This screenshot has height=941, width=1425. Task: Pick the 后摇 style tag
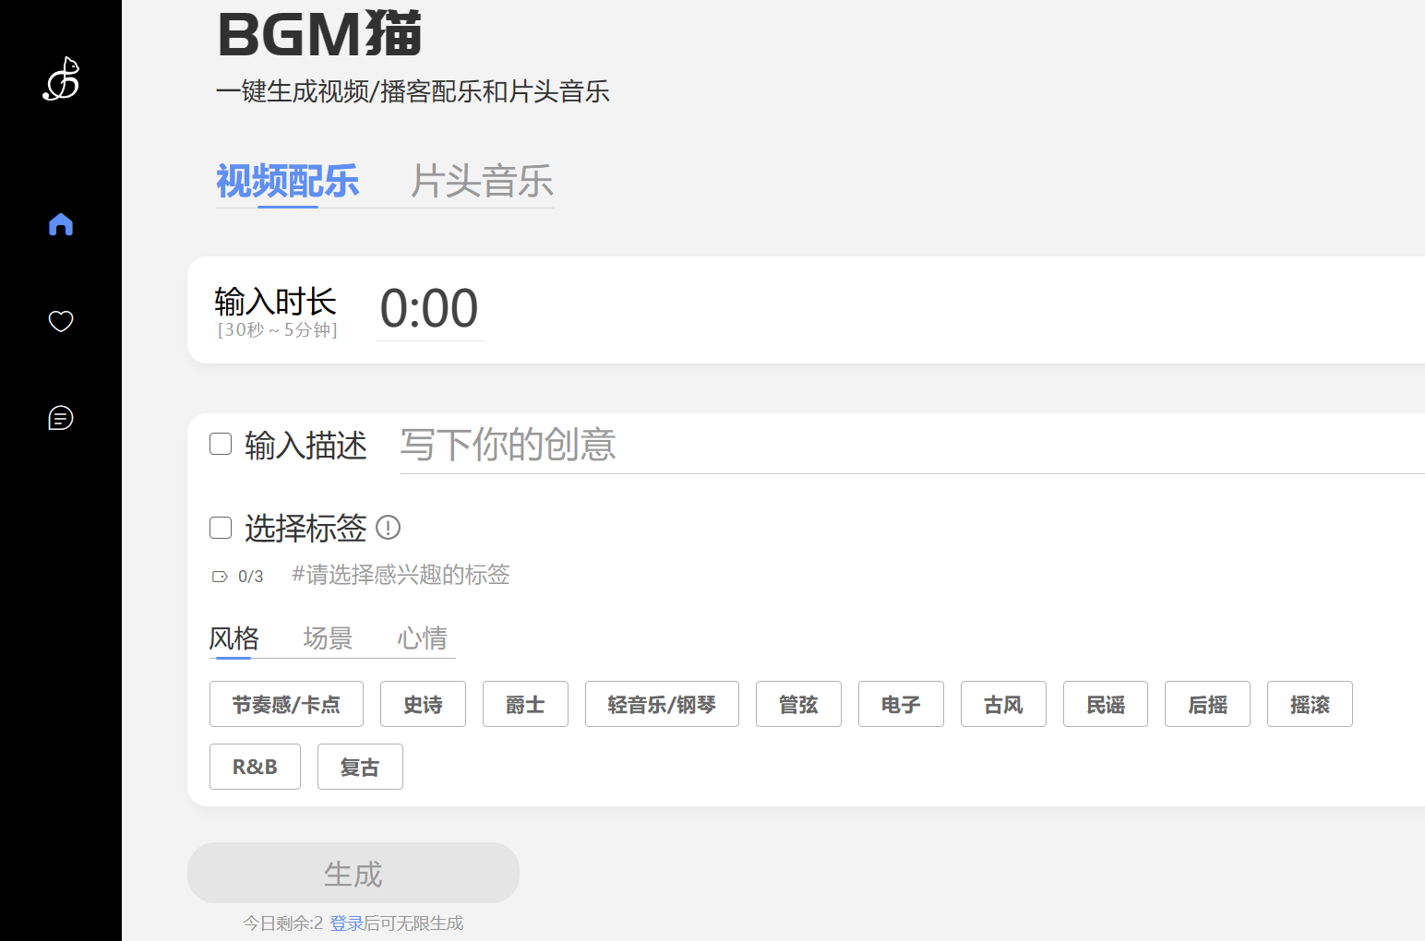tap(1207, 704)
